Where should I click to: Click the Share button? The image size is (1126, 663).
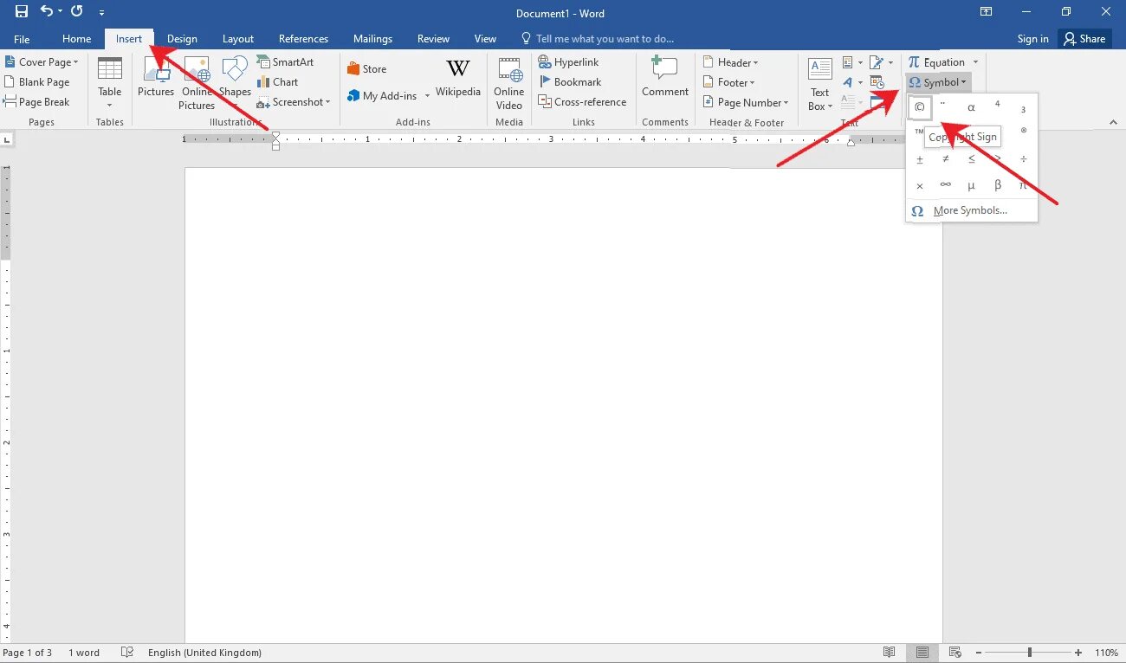[x=1084, y=39]
